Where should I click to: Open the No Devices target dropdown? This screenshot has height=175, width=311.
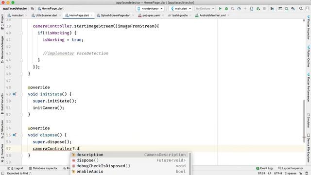pos(205,9)
